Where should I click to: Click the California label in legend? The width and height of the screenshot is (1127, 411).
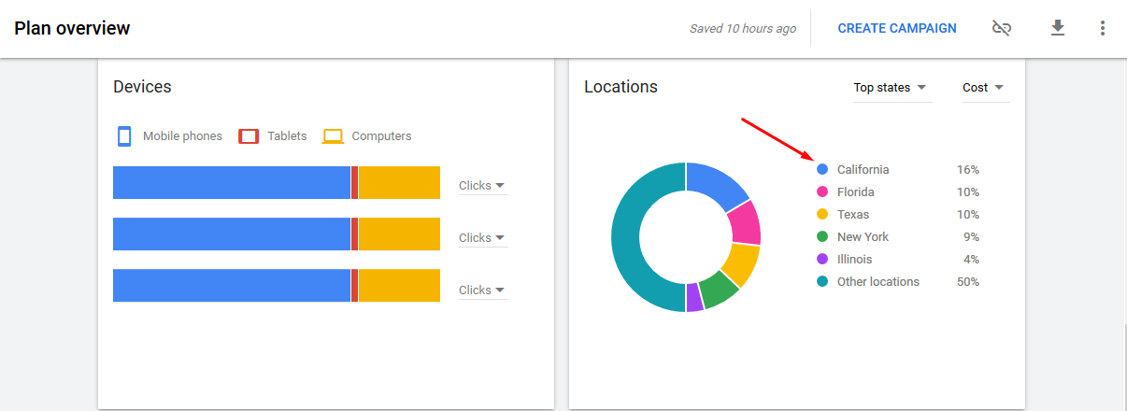point(863,170)
